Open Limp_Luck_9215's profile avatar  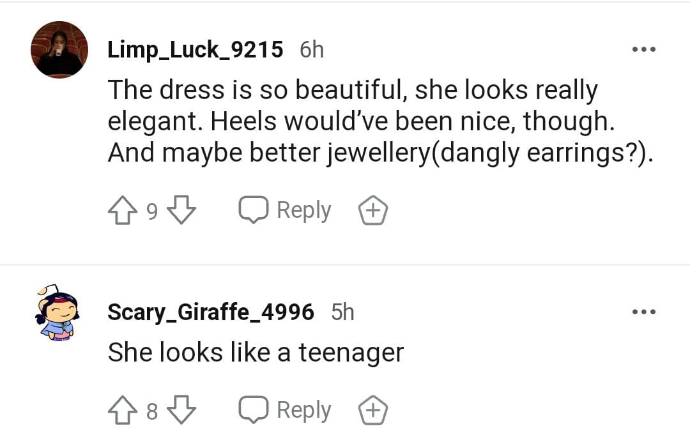[x=59, y=50]
